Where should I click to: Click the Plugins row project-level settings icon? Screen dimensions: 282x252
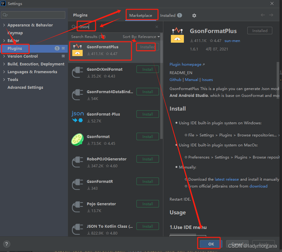click(63, 48)
